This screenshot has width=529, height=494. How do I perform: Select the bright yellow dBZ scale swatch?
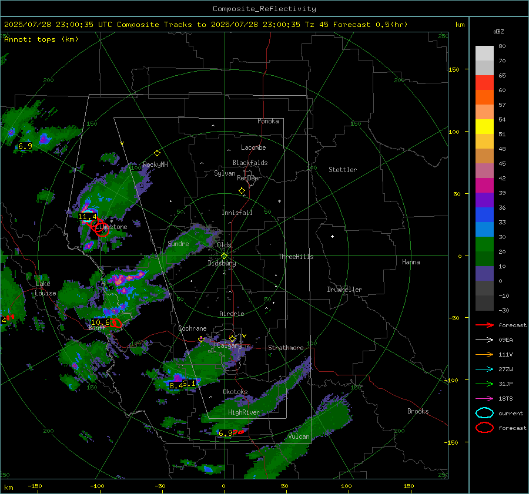(484, 127)
